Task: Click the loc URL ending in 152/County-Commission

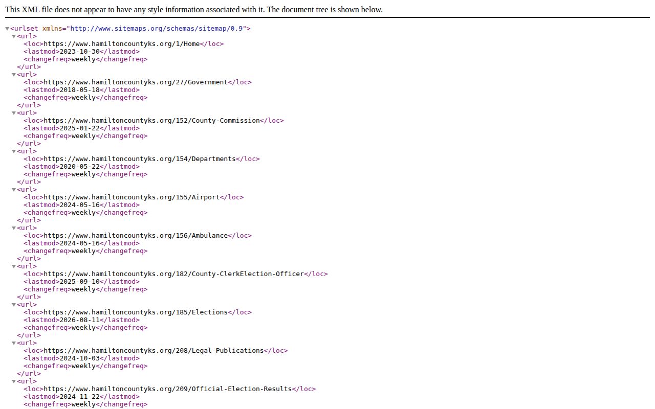Action: 152,121
